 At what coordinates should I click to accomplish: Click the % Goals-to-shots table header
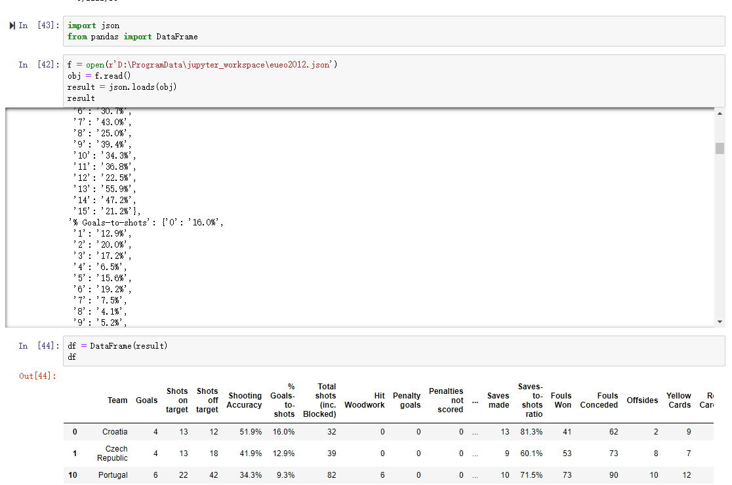[x=283, y=400]
